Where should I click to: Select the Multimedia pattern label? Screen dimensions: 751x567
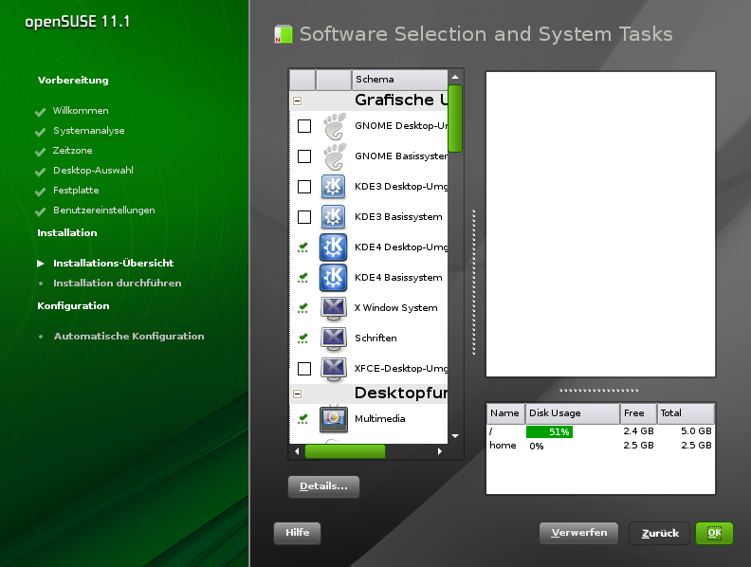tap(380, 418)
